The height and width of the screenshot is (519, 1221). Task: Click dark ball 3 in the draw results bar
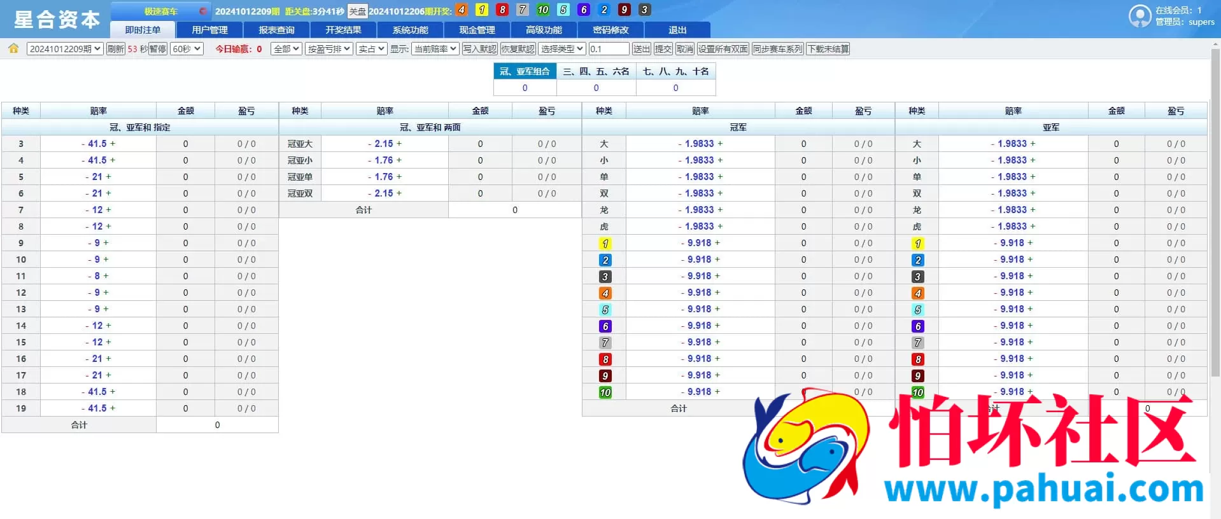[645, 10]
